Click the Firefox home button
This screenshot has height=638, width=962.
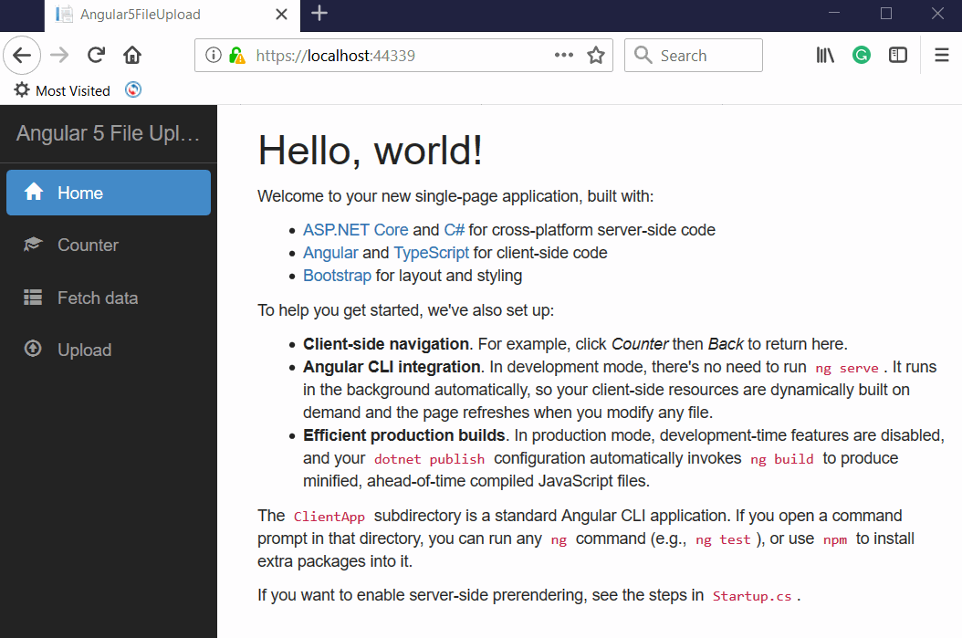[131, 55]
